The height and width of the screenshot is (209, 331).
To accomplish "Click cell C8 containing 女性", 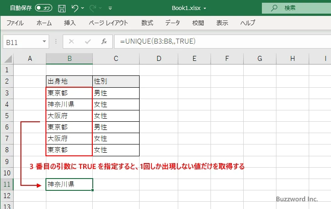I will pos(116,150).
